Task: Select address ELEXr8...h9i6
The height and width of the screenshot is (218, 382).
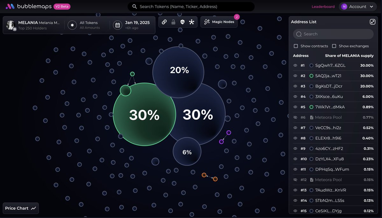Action: point(328,138)
